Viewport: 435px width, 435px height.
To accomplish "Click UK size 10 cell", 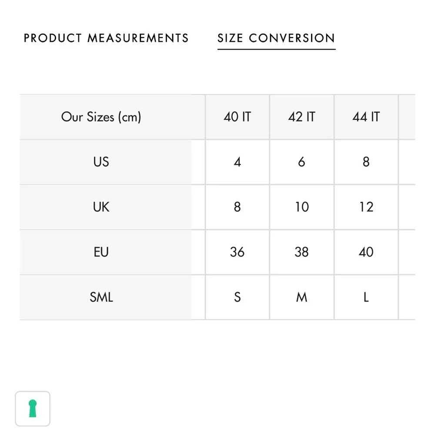I will [301, 207].
